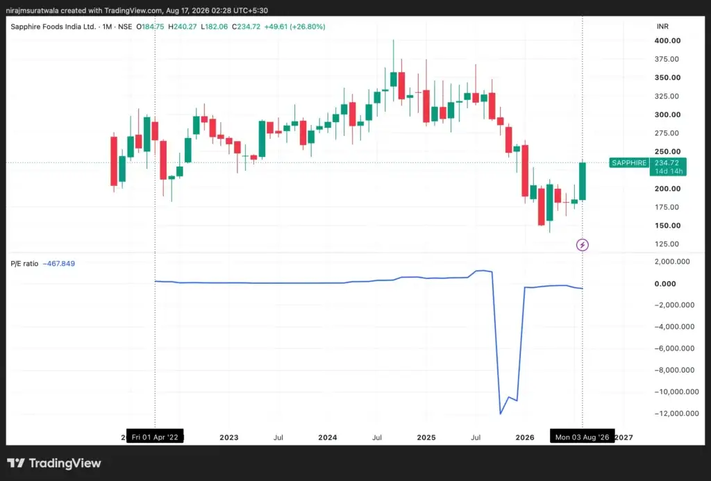This screenshot has width=711, height=481.
Task: Click the 14d 14h countdown label
Action: pos(669,171)
